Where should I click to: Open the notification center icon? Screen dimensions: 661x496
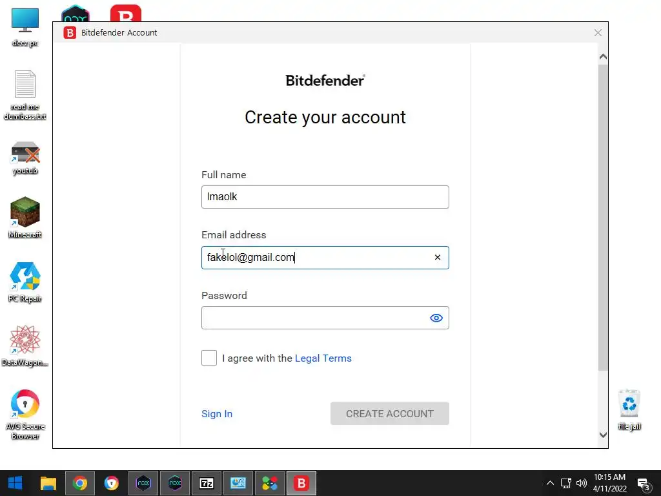click(x=644, y=484)
